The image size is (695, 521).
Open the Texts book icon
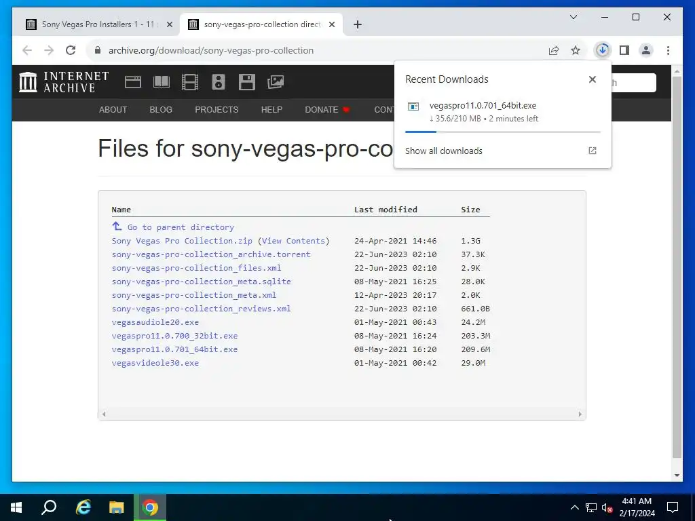tap(162, 82)
